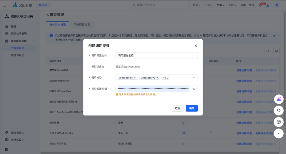Click the 模型配置管理 sidebar icon
286x154 pixels.
tap(7, 41)
